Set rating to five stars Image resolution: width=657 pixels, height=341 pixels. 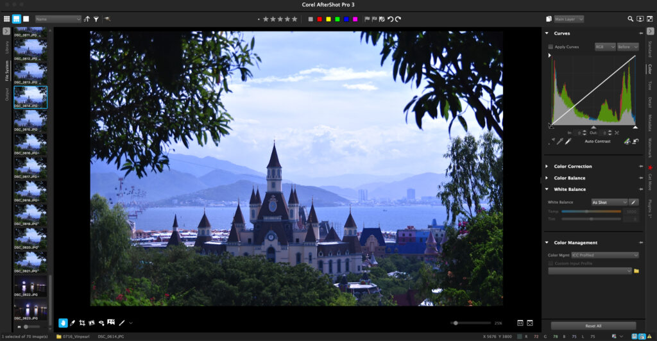coord(294,19)
